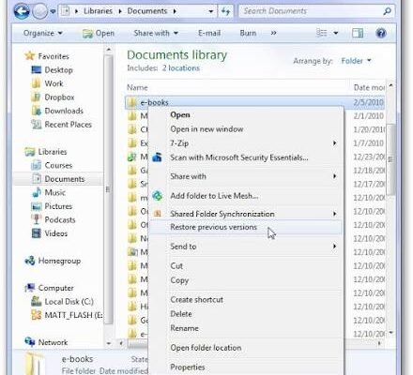413x375 pixels.
Task: Select the MATT_FLASH drive icon
Action: tap(37, 315)
